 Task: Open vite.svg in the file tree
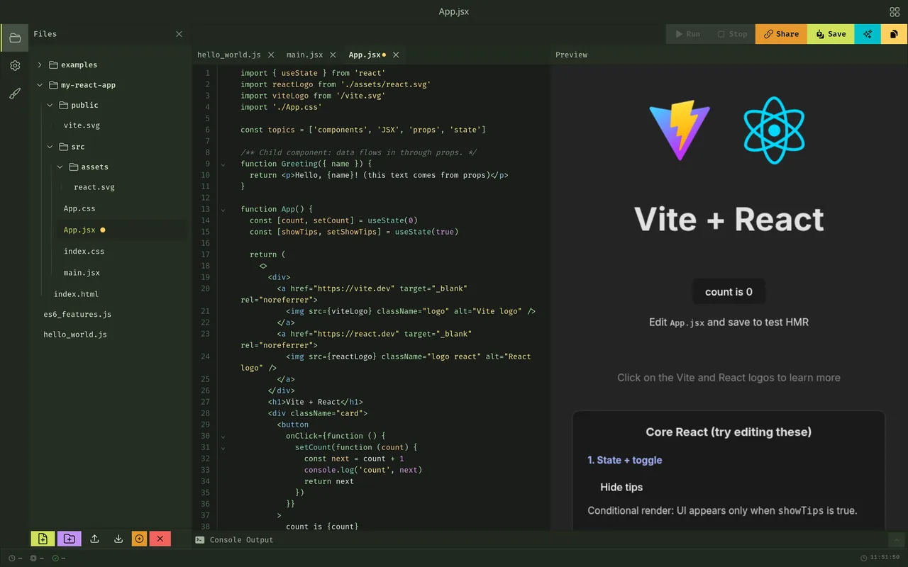(82, 125)
